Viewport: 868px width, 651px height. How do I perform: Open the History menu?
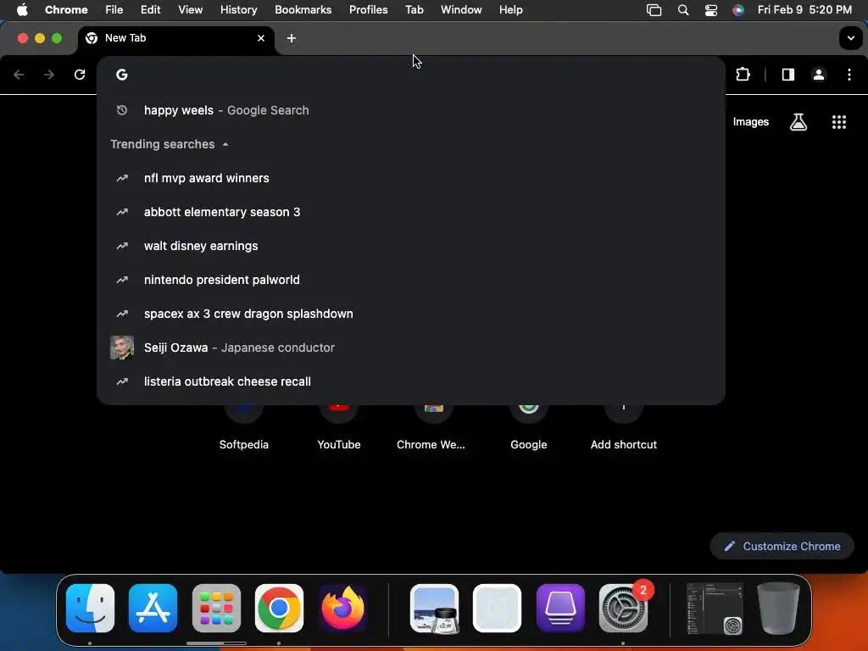[x=238, y=10]
